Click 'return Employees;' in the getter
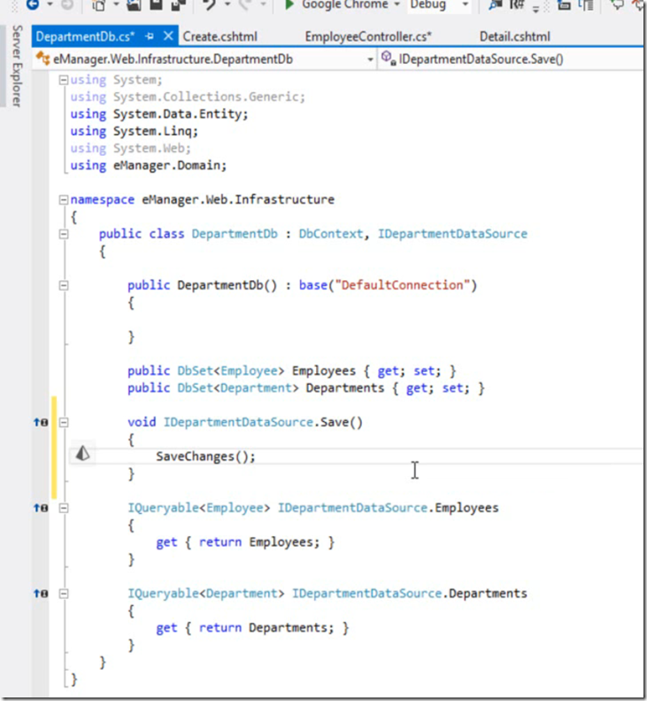 [x=259, y=542]
